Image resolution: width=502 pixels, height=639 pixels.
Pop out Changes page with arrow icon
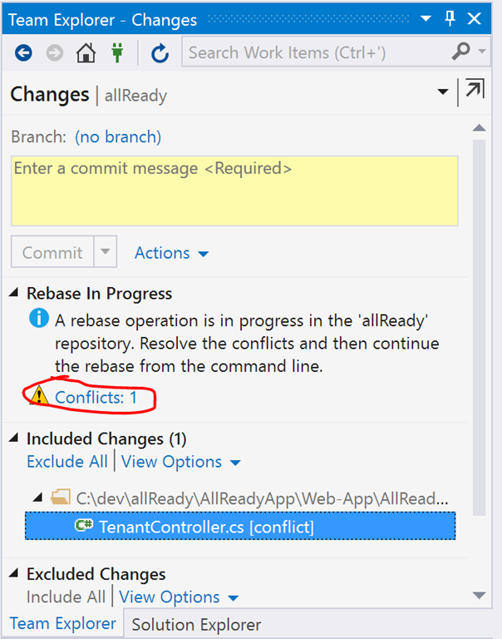(475, 88)
